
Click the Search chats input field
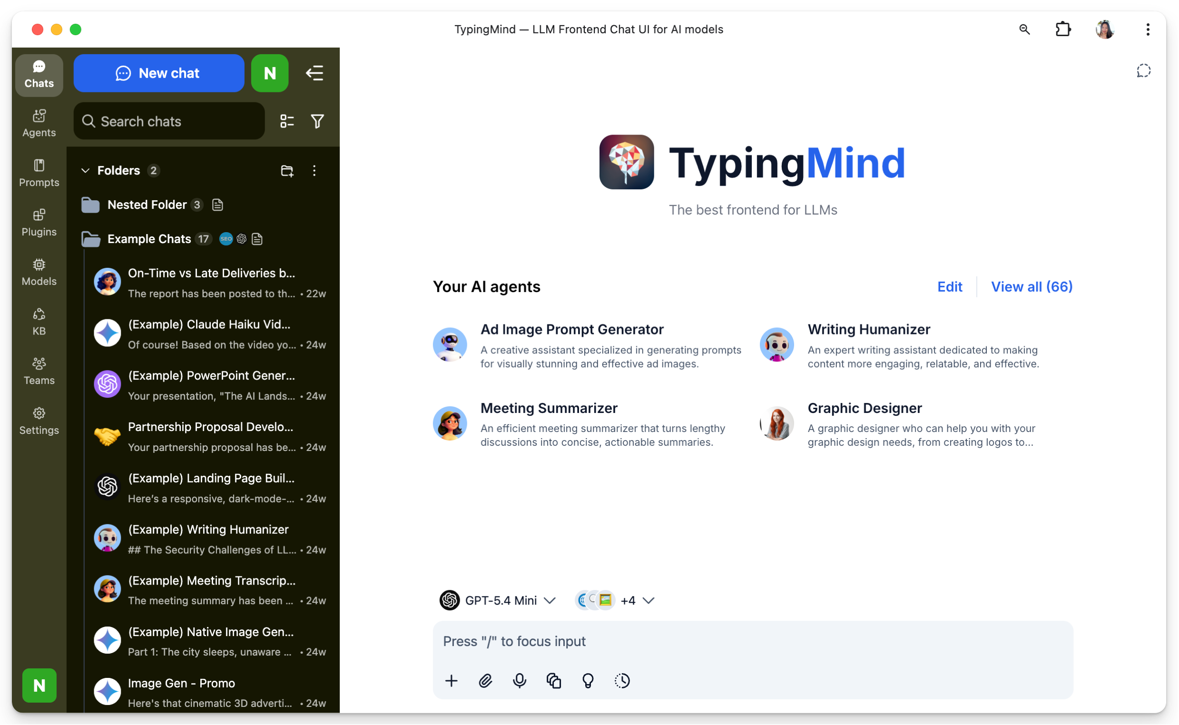[169, 121]
